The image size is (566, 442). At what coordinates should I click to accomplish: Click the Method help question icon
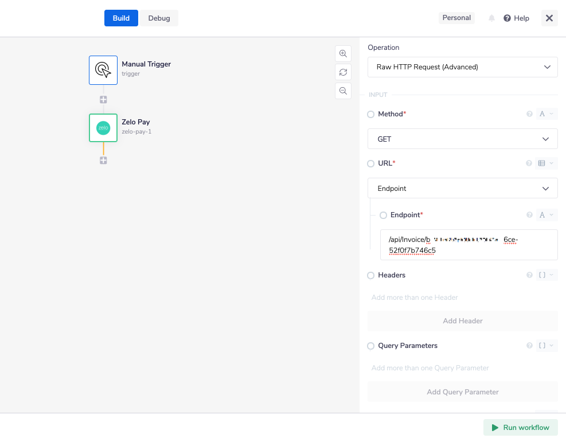[x=529, y=114]
